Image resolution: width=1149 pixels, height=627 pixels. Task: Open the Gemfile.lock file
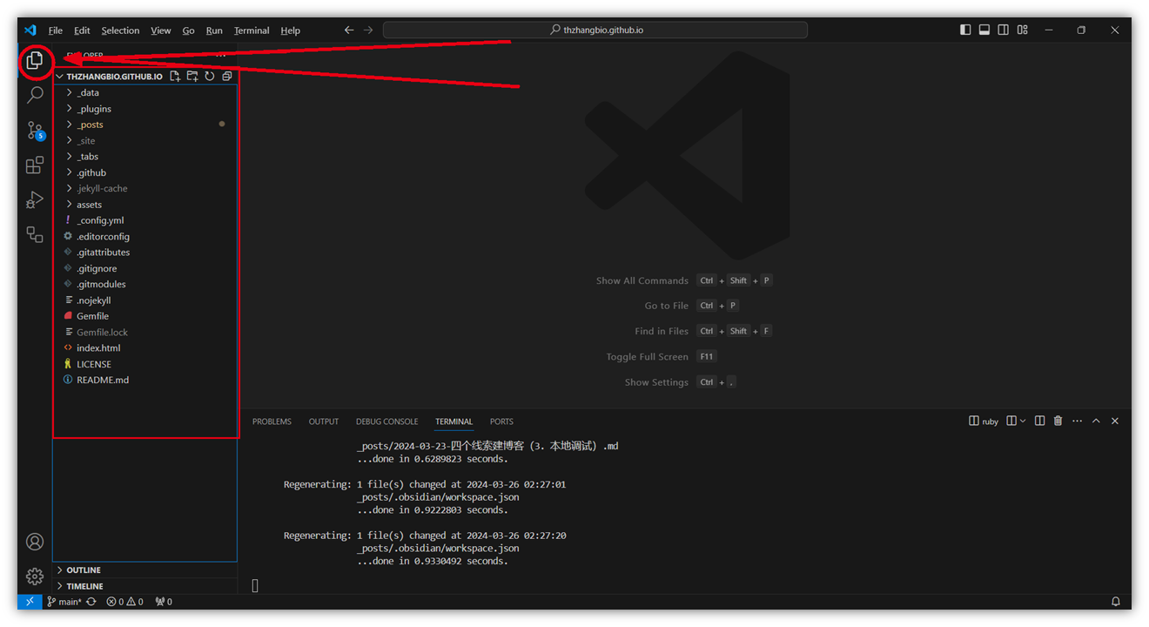tap(145, 333)
